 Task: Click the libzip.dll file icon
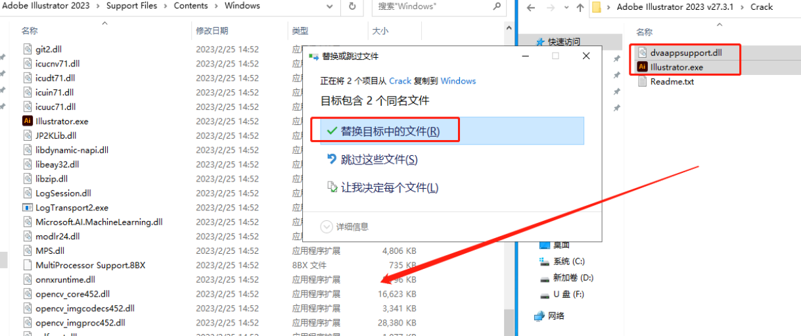click(x=27, y=179)
